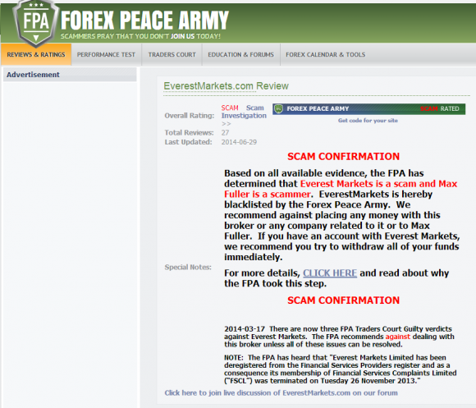Open the Performance Test tab
Viewport: 476px width, 408px height.
[x=106, y=55]
